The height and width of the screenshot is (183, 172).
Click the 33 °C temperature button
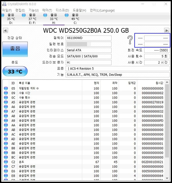point(15,71)
